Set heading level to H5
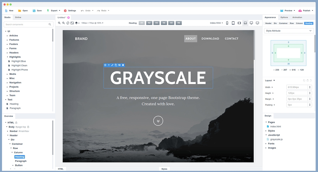 pos(171,23)
